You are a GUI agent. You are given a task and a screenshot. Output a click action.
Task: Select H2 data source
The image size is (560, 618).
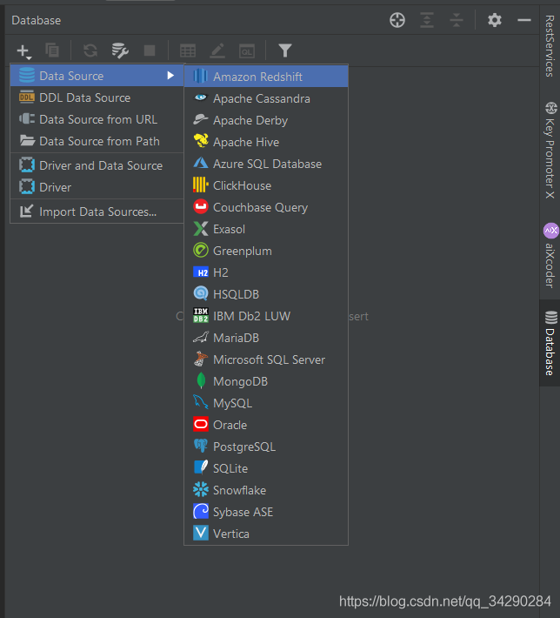tap(266, 272)
